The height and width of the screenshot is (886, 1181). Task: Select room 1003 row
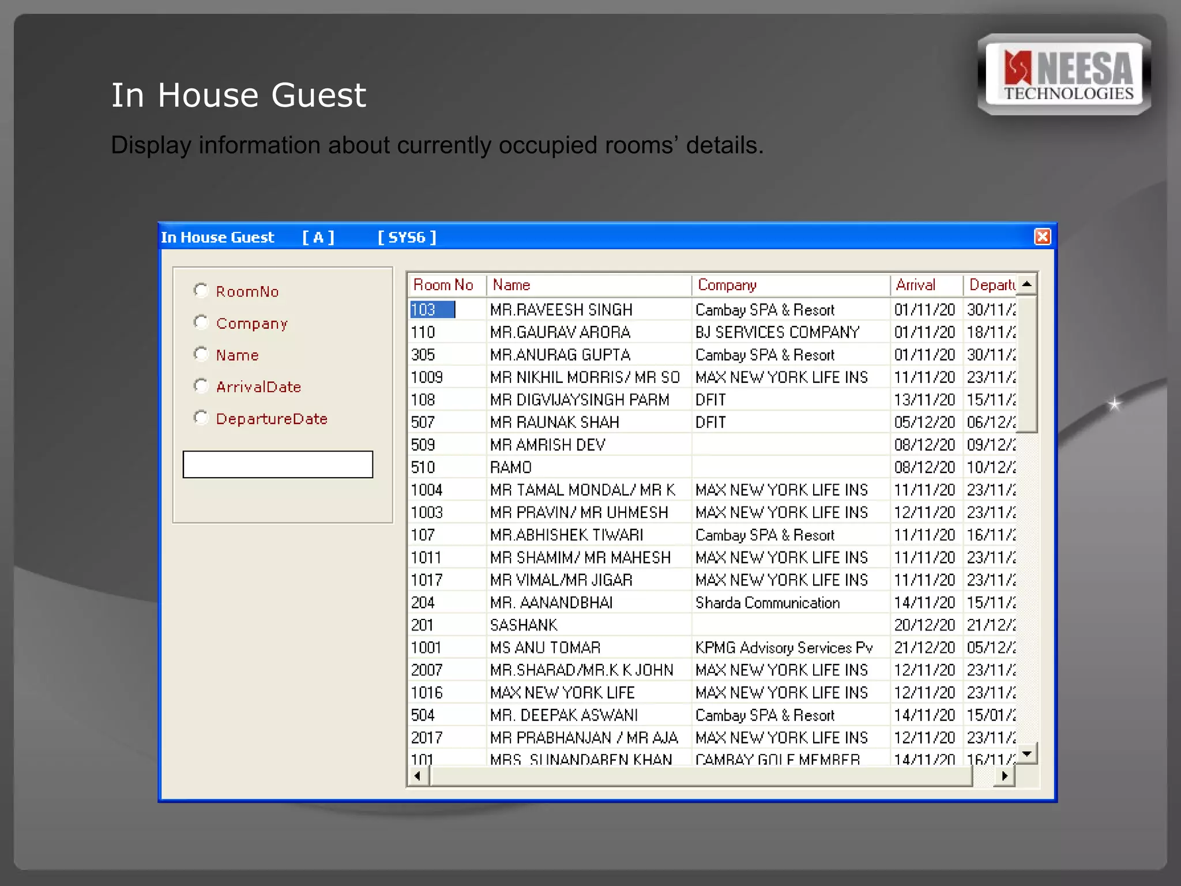tap(713, 512)
